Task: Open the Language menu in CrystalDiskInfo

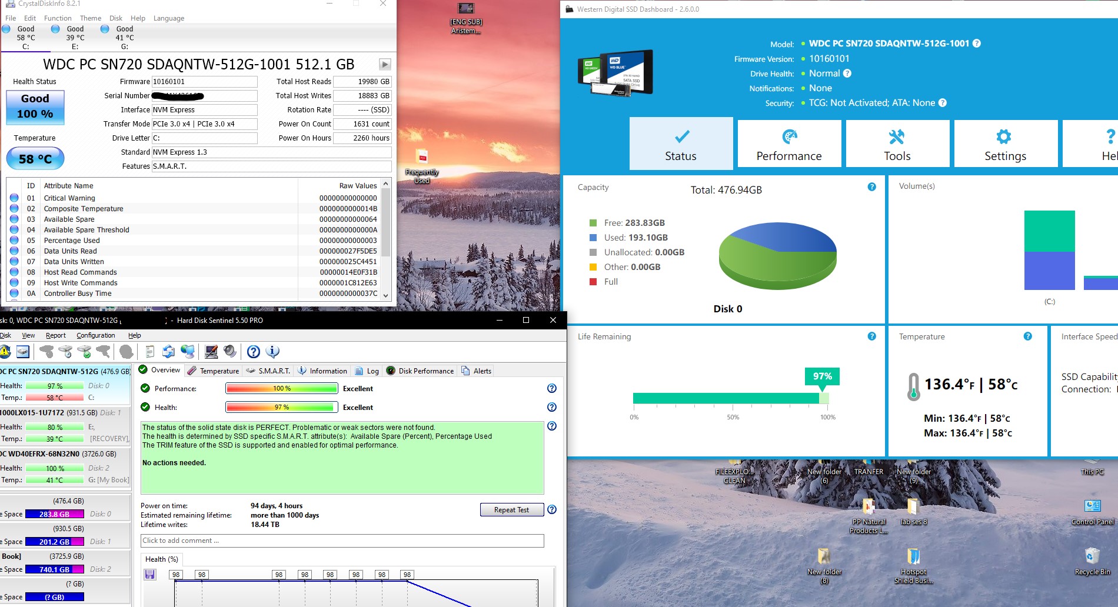Action: pyautogui.click(x=169, y=18)
